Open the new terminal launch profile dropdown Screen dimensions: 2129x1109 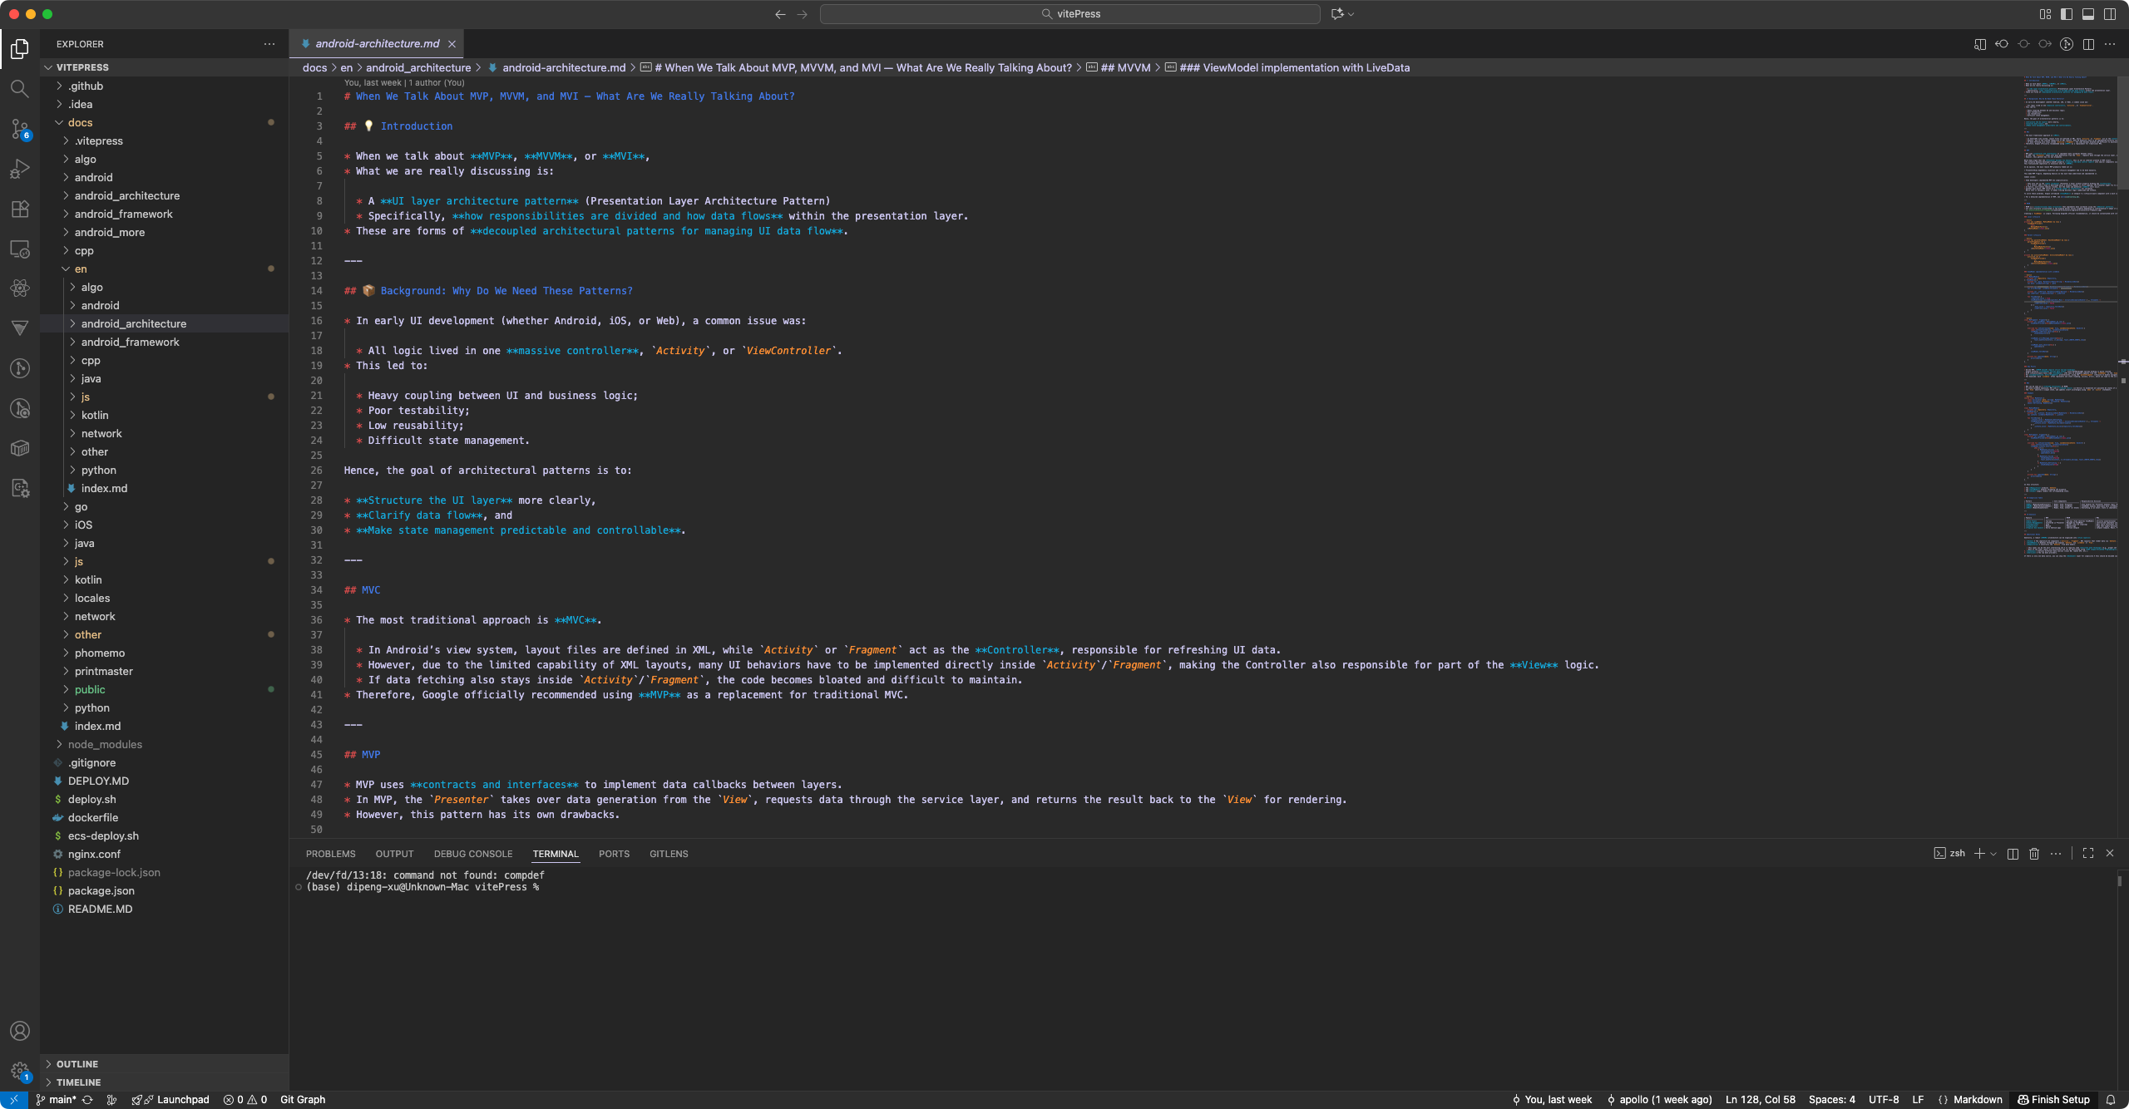coord(1993,854)
